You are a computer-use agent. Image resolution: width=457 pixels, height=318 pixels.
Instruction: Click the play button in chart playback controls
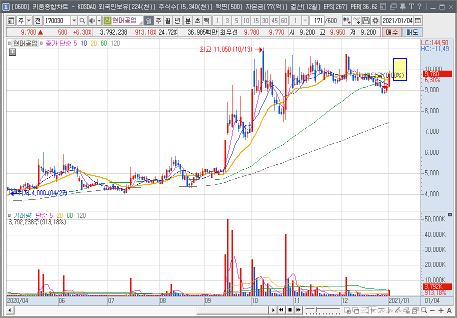pyautogui.click(x=273, y=310)
